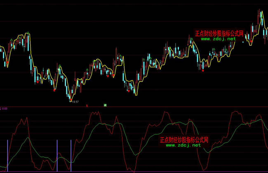Screen dimensions: 268x173
Task: Select the leftmost purple vertical signal line
Action: click(7, 156)
